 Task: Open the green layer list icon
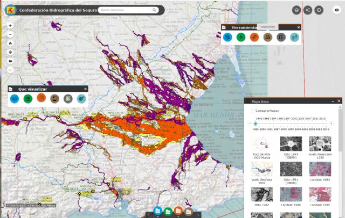28,99
